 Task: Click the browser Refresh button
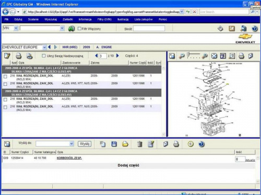point(188,12)
